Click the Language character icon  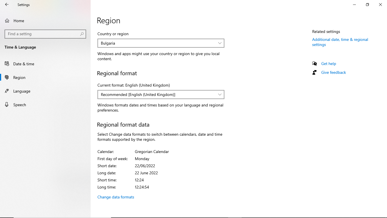click(7, 91)
